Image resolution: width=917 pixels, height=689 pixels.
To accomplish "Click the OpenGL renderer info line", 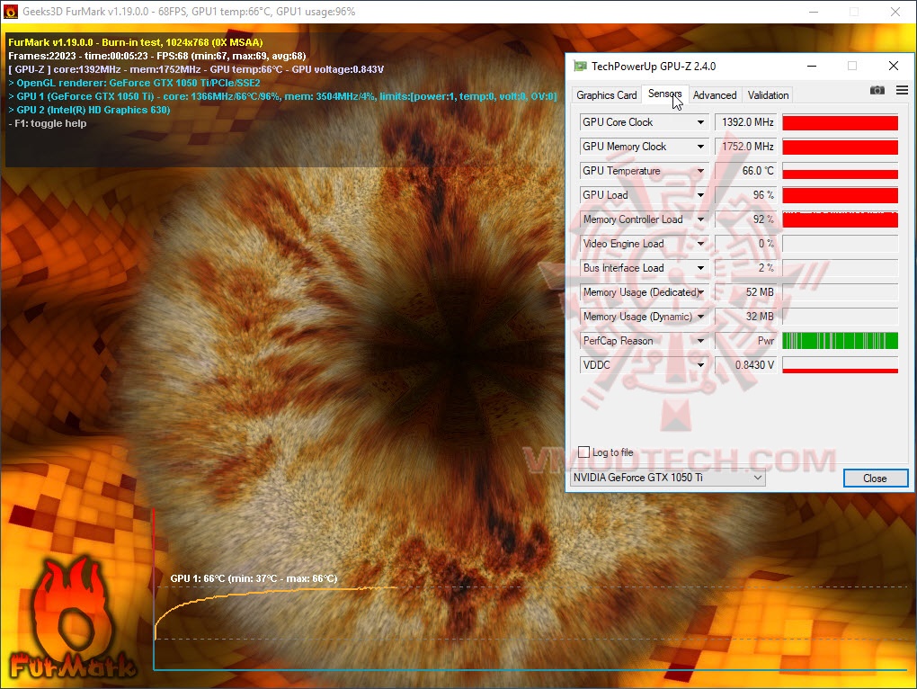I will click(134, 83).
